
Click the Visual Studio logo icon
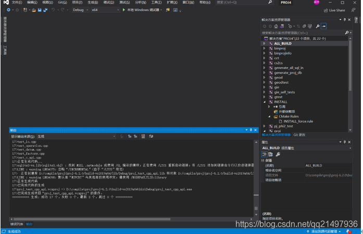(x=6, y=2)
